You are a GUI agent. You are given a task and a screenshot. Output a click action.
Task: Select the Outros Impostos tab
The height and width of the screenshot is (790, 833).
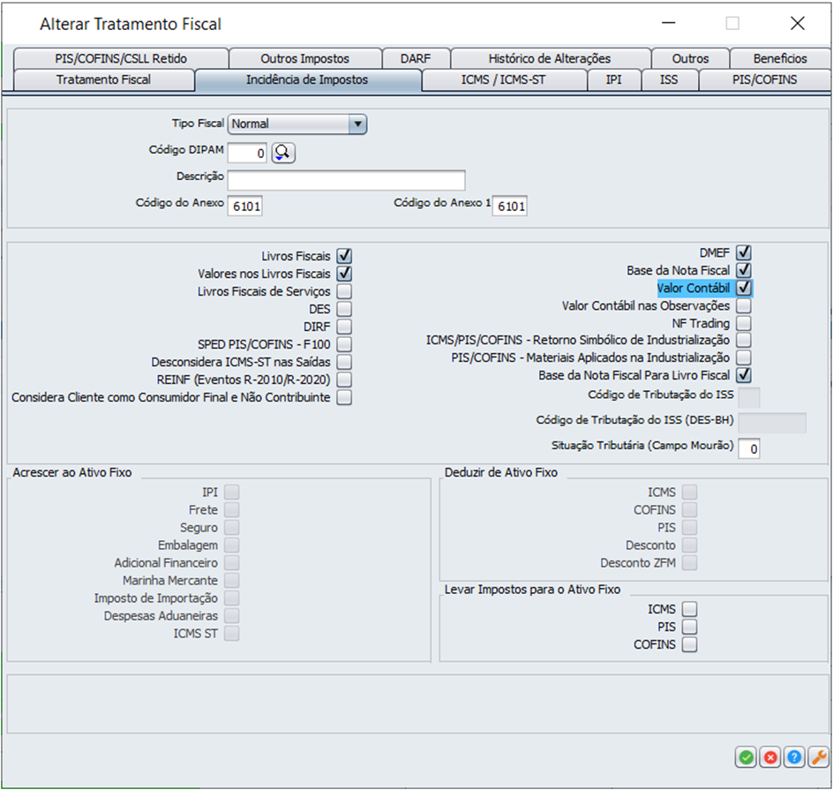coord(305,58)
